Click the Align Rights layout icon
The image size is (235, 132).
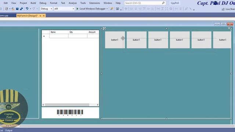(140, 9)
